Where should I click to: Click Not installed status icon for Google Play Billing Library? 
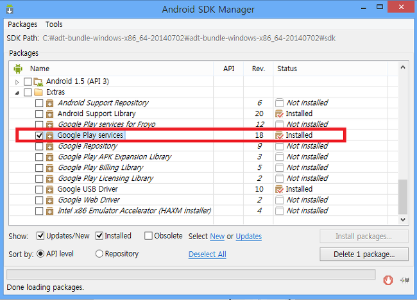(279, 168)
